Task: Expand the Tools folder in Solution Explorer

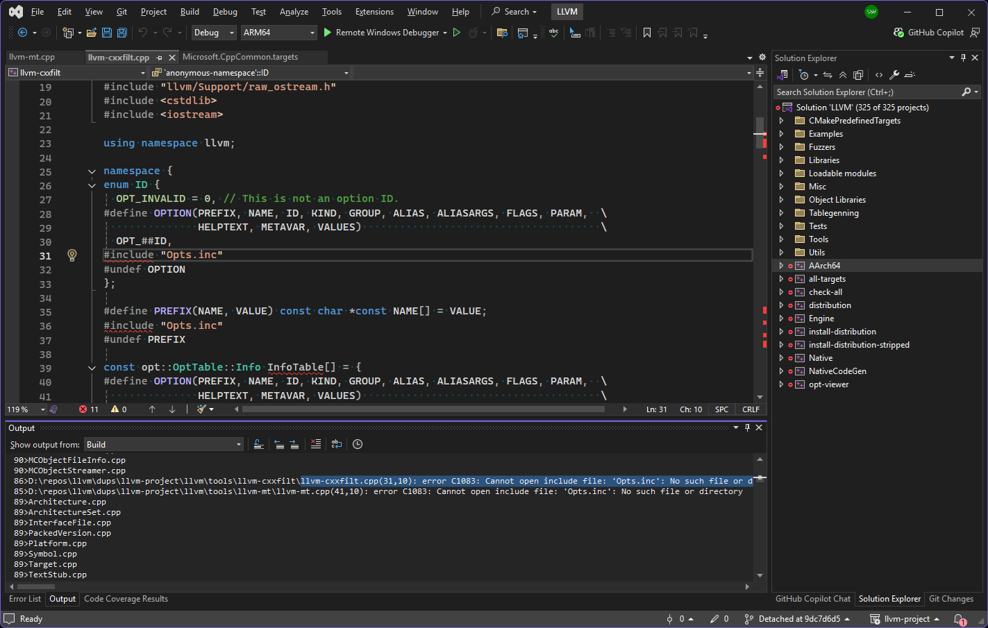Action: 781,239
